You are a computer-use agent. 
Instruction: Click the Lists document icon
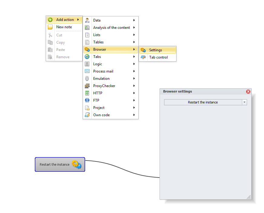click(x=87, y=35)
